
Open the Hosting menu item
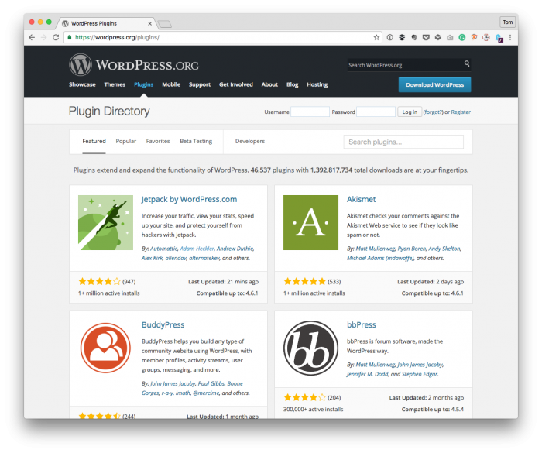[317, 84]
